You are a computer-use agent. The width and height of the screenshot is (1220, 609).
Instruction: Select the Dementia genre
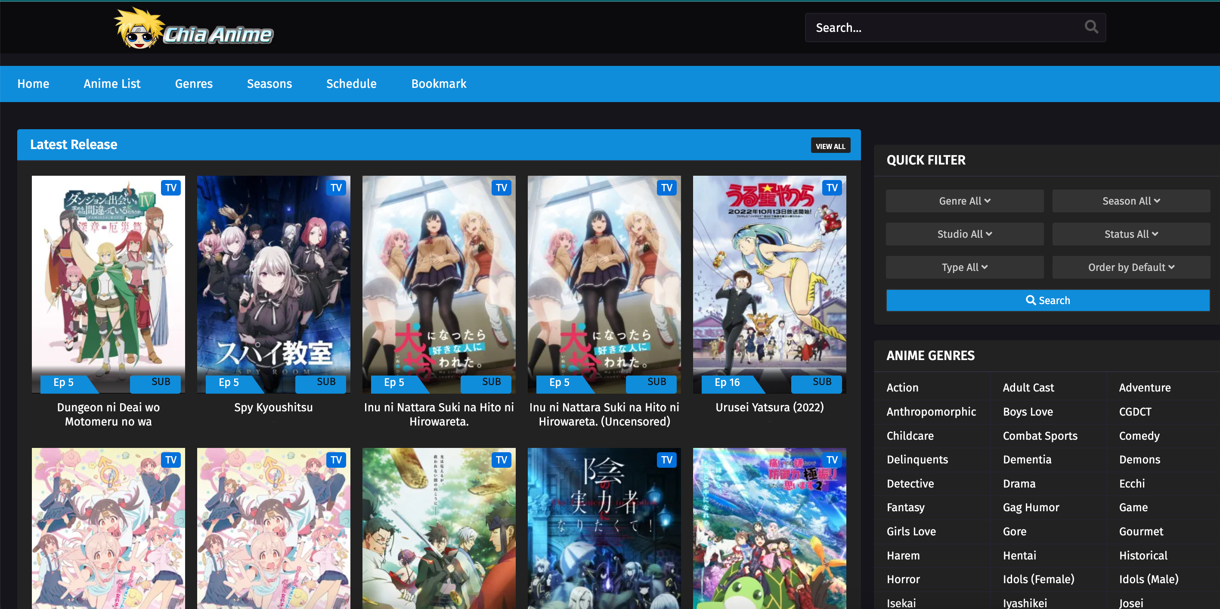pyautogui.click(x=1027, y=460)
